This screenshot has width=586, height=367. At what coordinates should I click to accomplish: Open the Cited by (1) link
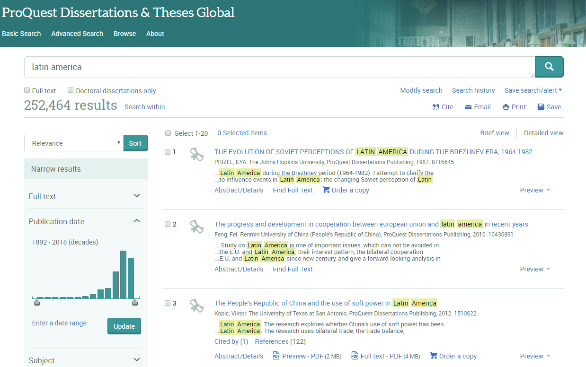(231, 341)
